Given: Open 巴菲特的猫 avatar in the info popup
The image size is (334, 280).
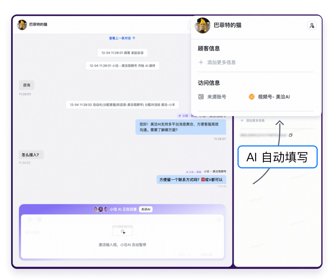Looking at the screenshot, I should point(203,25).
